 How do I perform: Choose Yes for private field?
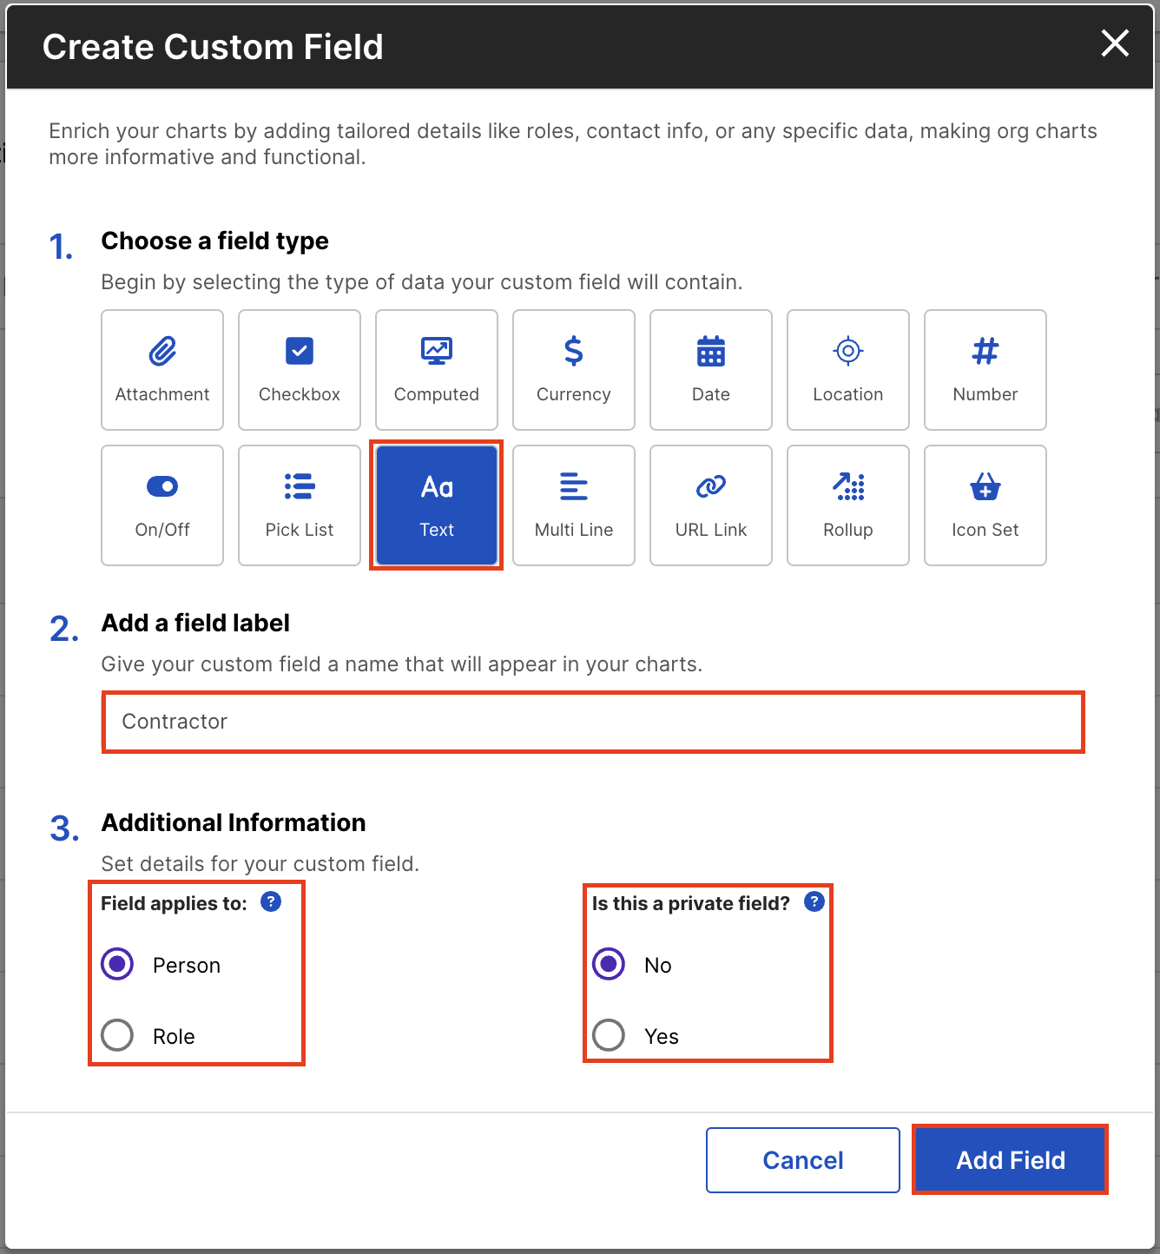608,1035
